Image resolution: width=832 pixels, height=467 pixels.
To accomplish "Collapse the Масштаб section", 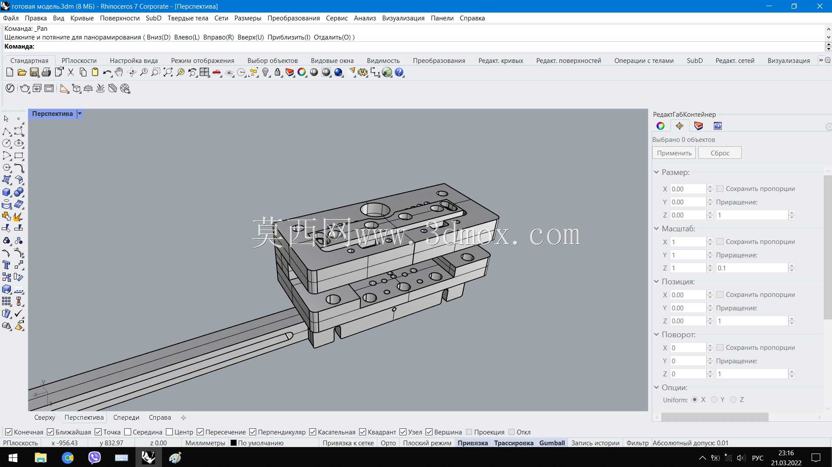I will click(x=657, y=229).
